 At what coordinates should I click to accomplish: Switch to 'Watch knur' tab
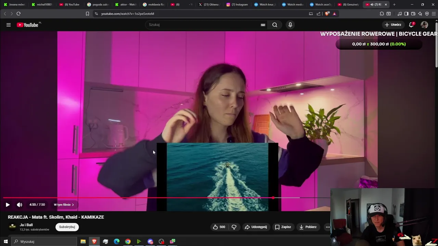click(x=265, y=4)
